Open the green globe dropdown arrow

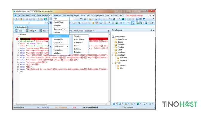pyautogui.click(x=126, y=19)
